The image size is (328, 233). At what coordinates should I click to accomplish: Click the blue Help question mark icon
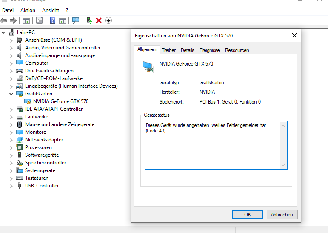pyautogui.click(x=52, y=20)
